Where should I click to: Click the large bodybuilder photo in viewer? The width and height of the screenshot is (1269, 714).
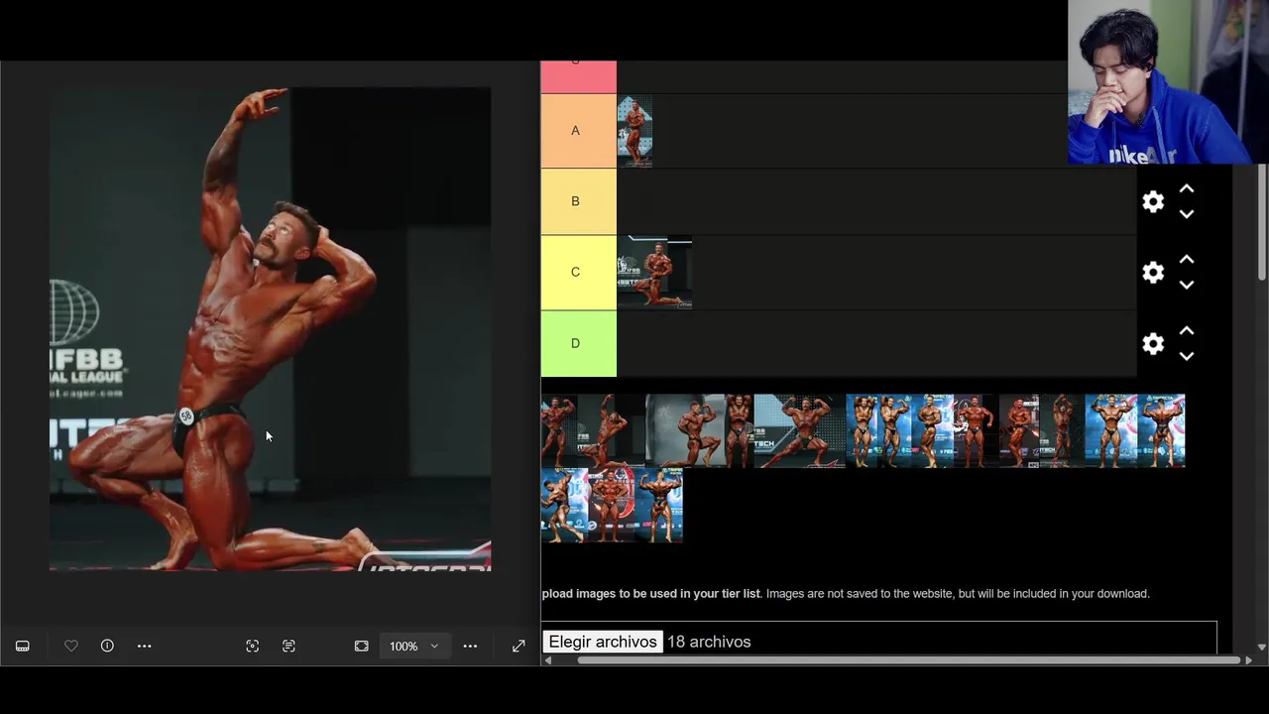[270, 329]
